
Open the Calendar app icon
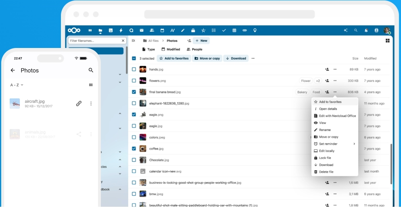click(162, 30)
